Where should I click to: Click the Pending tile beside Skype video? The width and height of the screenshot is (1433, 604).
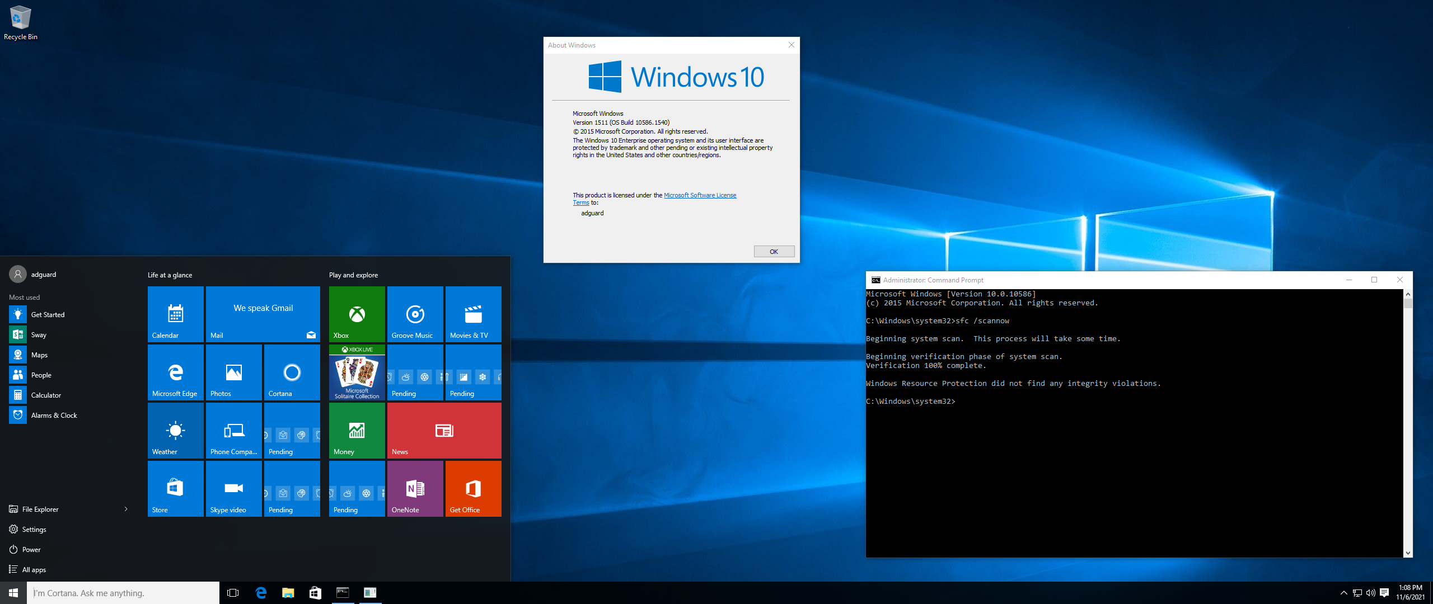click(x=292, y=489)
